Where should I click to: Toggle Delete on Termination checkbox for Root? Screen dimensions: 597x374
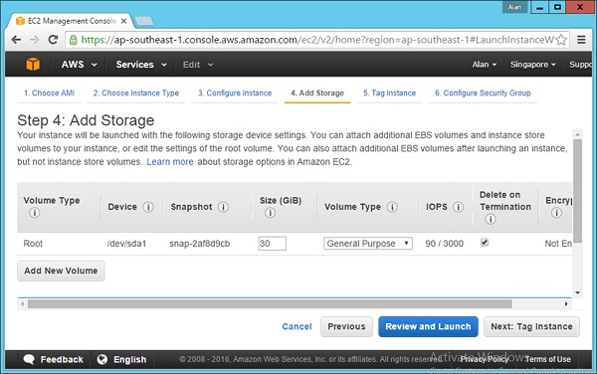tap(485, 243)
